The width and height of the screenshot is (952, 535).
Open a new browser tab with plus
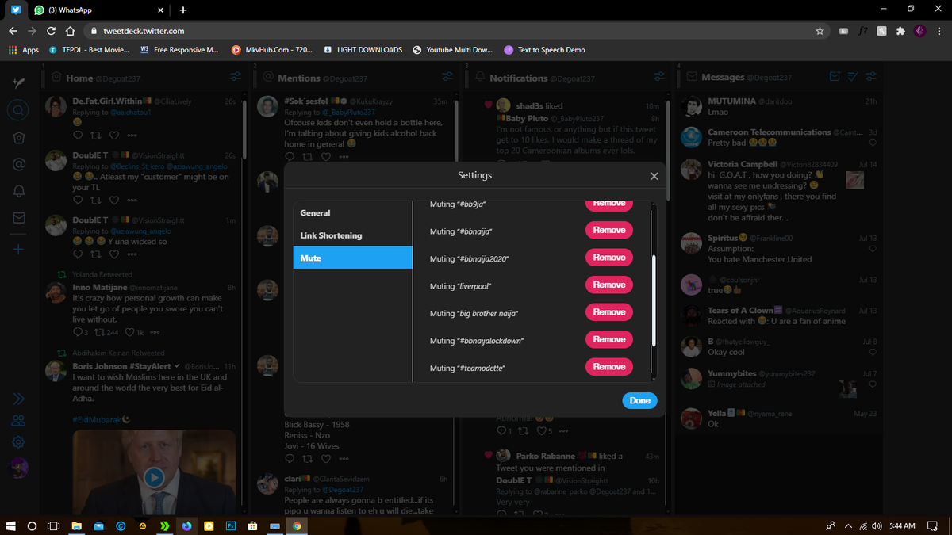[x=183, y=10]
